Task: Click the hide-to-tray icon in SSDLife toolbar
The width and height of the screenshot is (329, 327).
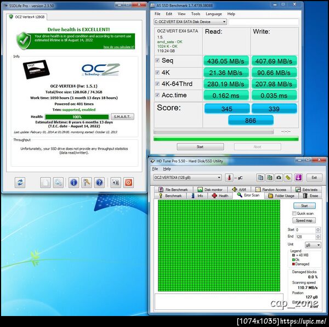Action: pos(116,182)
